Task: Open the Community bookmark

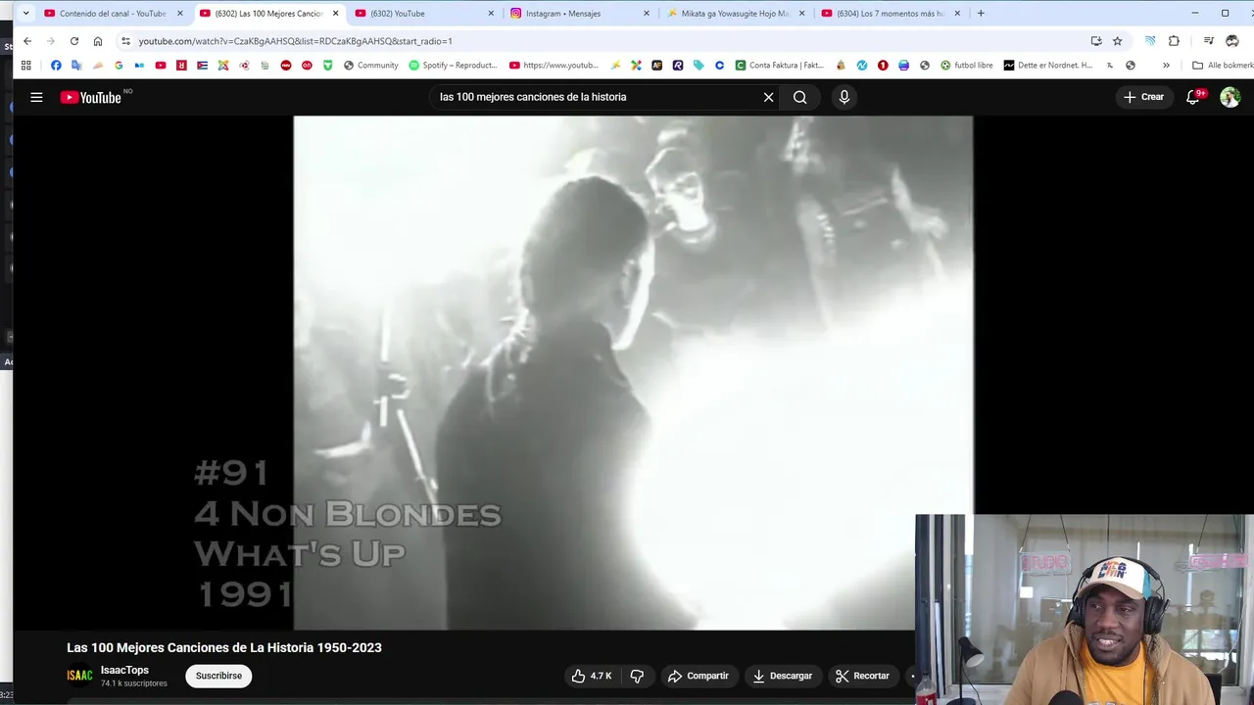Action: [370, 66]
